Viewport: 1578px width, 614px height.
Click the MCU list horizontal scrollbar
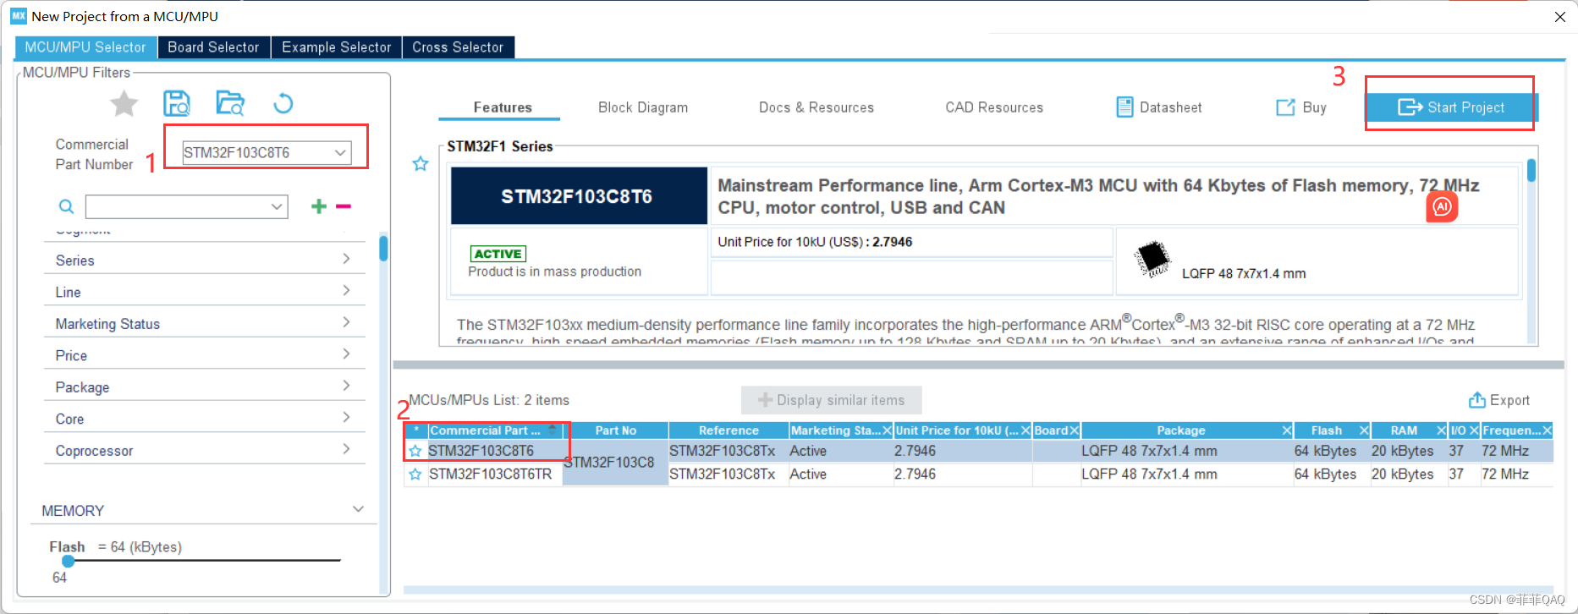[978, 589]
